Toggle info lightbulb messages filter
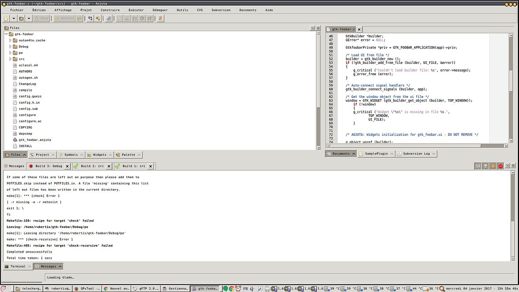519x292 pixels. (485, 166)
